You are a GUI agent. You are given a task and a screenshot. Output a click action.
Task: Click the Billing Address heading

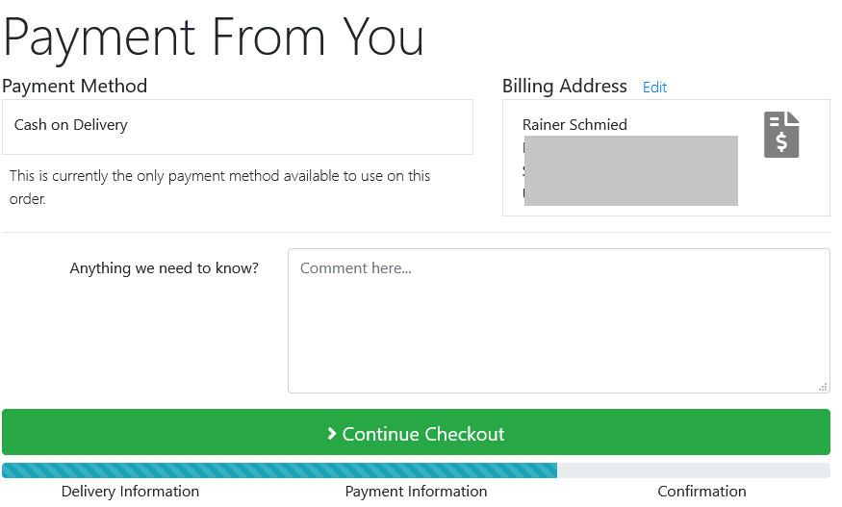pos(564,86)
